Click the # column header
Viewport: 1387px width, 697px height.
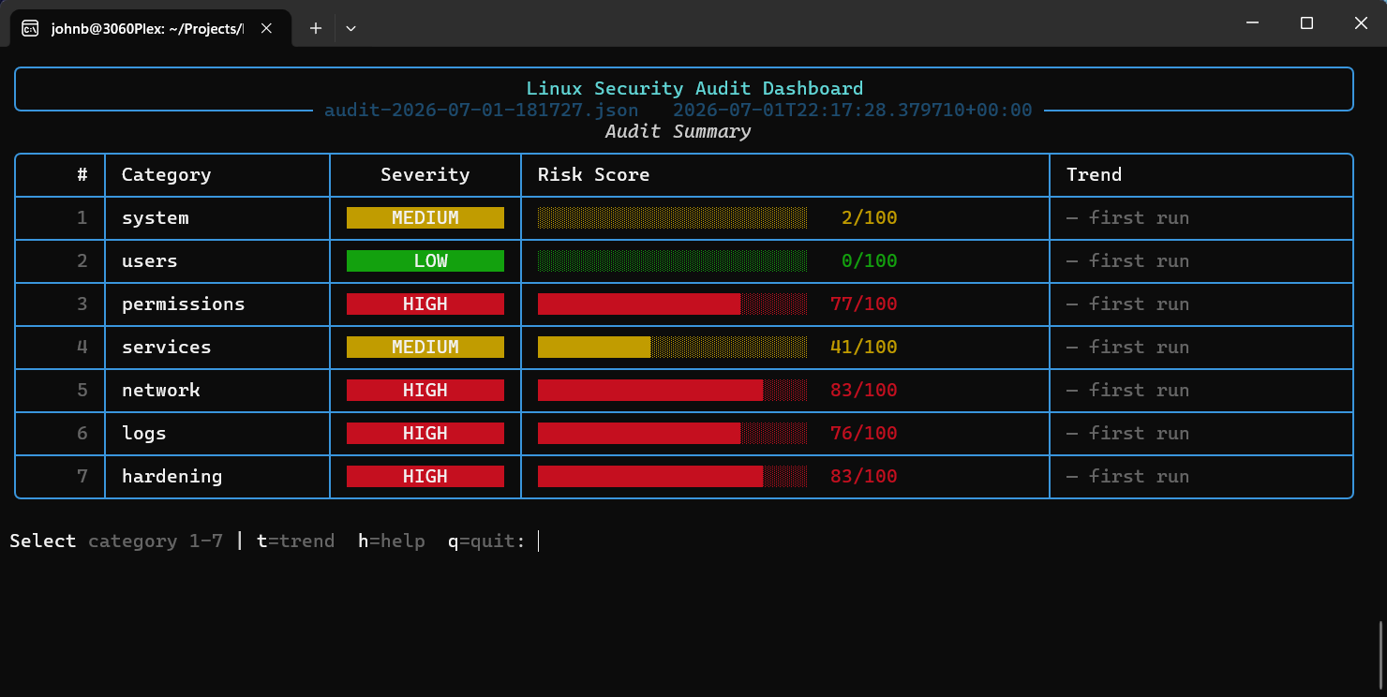pos(82,175)
